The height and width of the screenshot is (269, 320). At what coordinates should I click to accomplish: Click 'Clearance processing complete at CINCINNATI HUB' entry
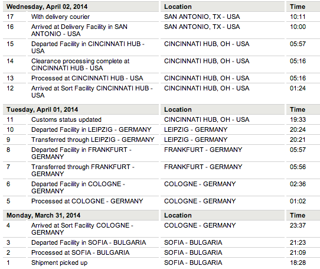[x=80, y=64]
